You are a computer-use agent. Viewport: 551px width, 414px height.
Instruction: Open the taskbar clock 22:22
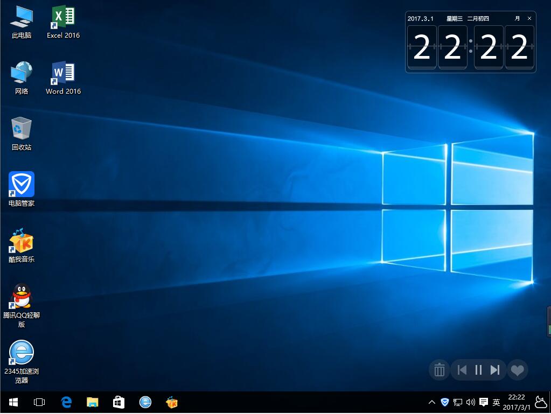tap(516, 402)
